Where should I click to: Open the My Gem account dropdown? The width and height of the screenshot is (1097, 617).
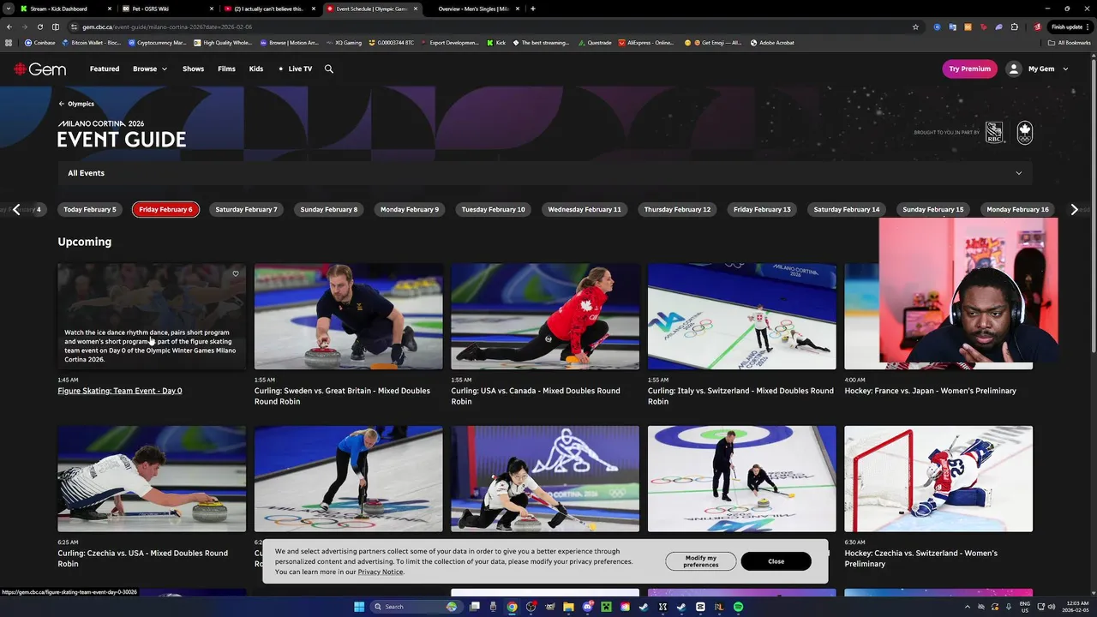pos(1047,69)
